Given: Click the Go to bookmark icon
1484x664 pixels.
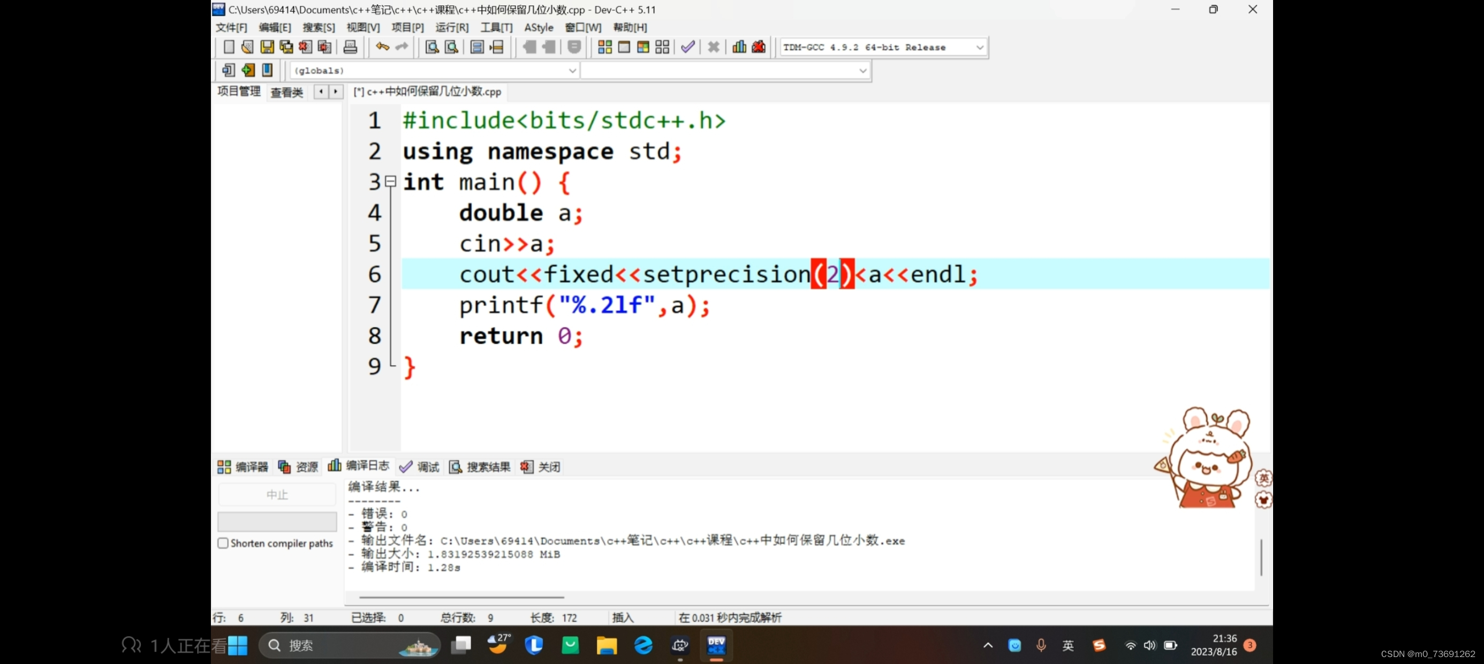Looking at the screenshot, I should 267,70.
